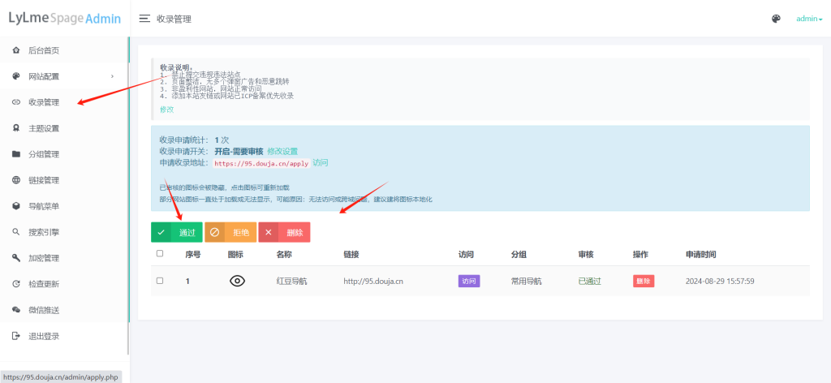This screenshot has height=383, width=831.
Task: Click the folder icon beside 分组管理
Action: [16, 154]
